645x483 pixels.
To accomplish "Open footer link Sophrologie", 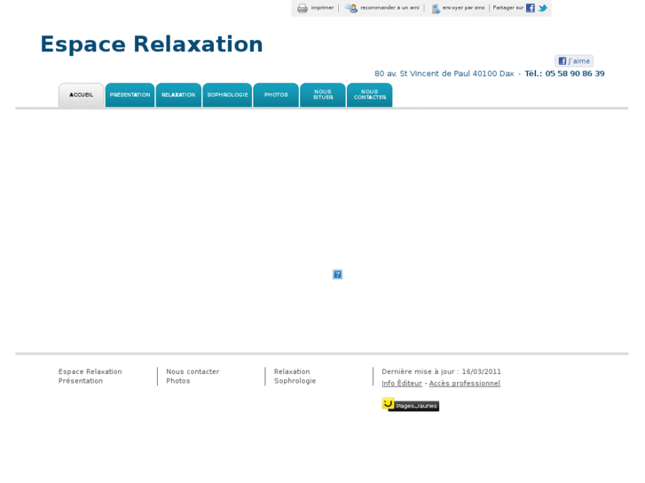I will (x=295, y=381).
